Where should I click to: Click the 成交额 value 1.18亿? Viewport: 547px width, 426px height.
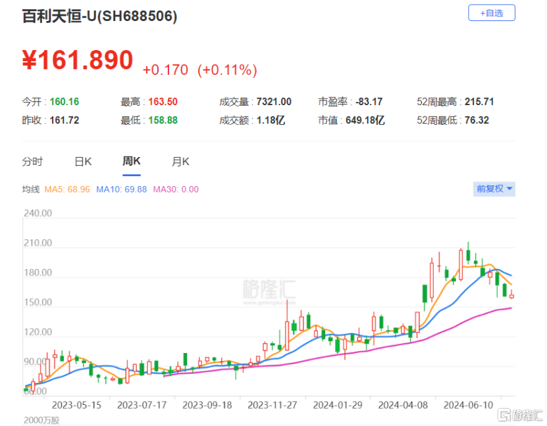coord(271,120)
